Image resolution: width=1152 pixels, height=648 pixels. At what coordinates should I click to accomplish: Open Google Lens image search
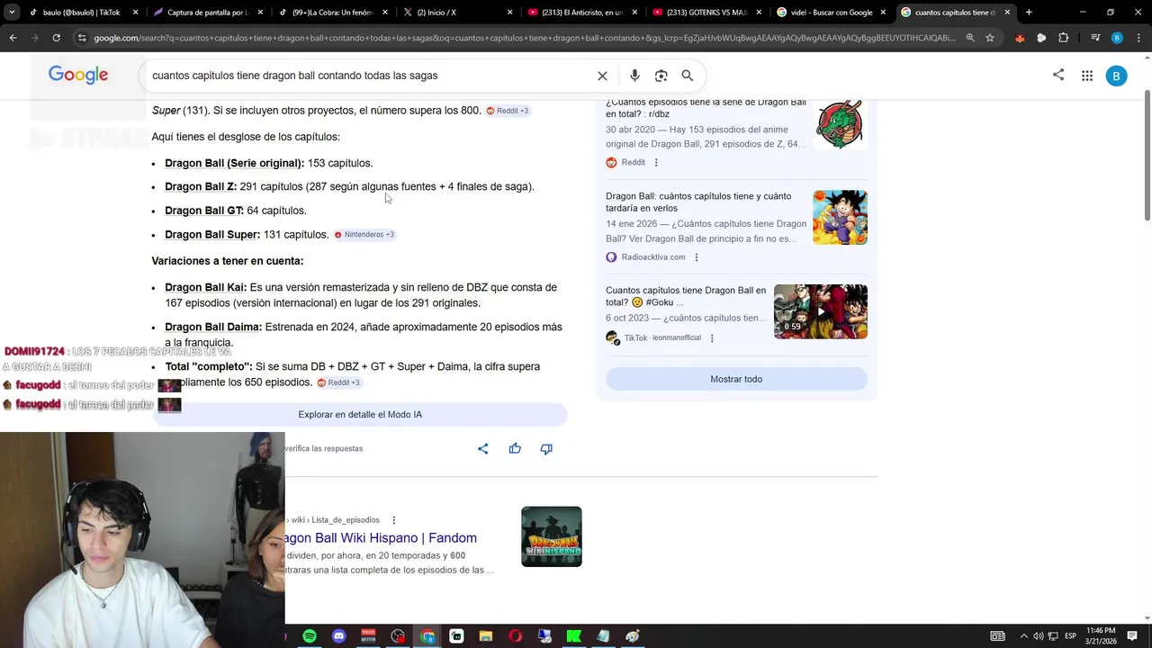point(661,76)
